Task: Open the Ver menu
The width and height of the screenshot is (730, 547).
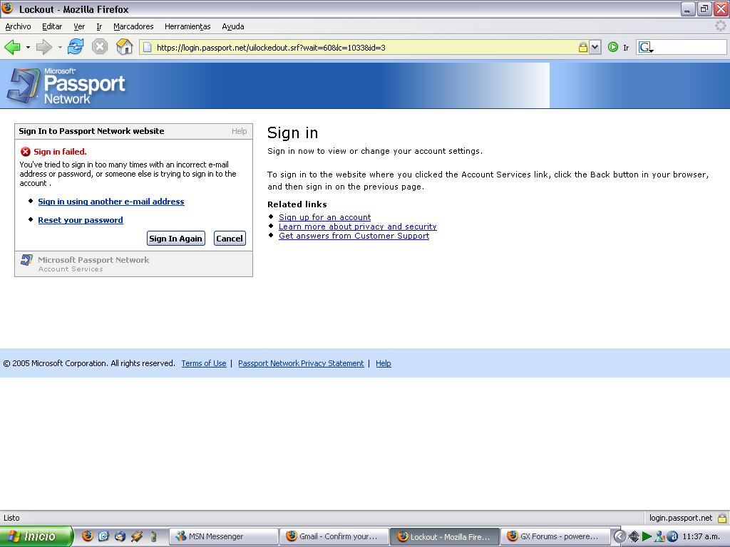Action: click(79, 26)
